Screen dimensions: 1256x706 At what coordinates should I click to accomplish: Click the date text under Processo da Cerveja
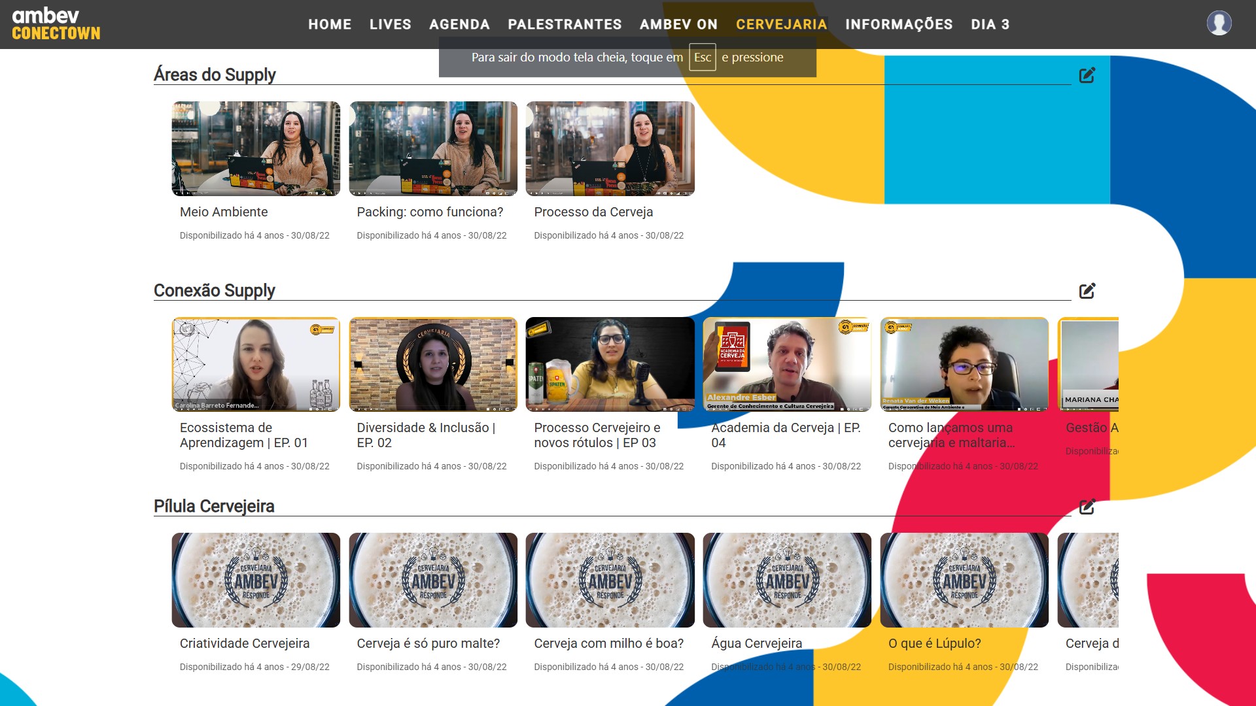point(609,235)
